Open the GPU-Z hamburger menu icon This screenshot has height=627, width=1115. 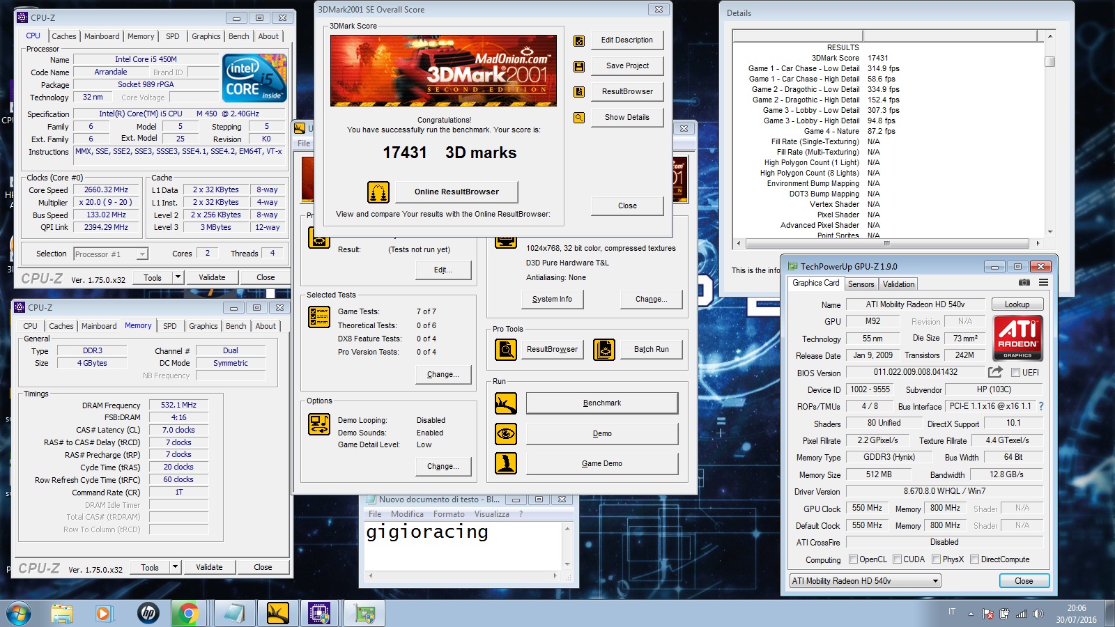point(1043,283)
